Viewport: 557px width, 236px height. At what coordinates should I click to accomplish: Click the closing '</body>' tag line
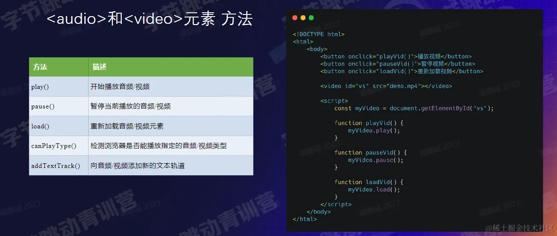(319, 212)
